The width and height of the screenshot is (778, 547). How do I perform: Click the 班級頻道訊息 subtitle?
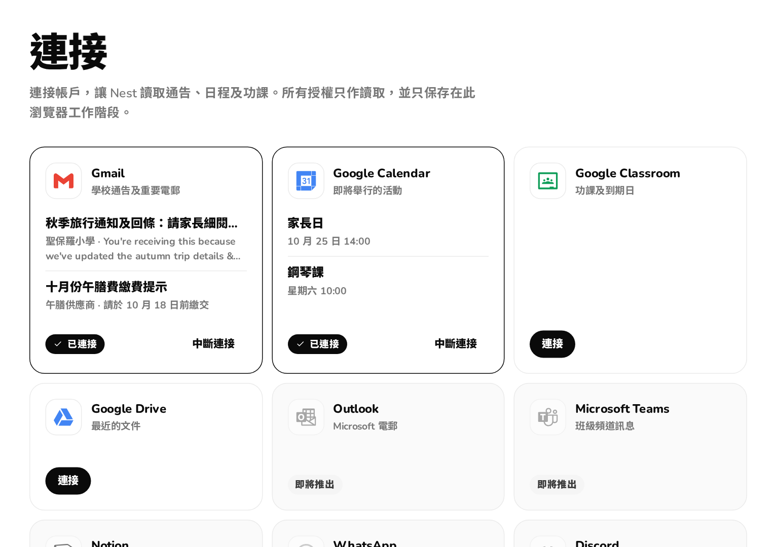tap(605, 426)
